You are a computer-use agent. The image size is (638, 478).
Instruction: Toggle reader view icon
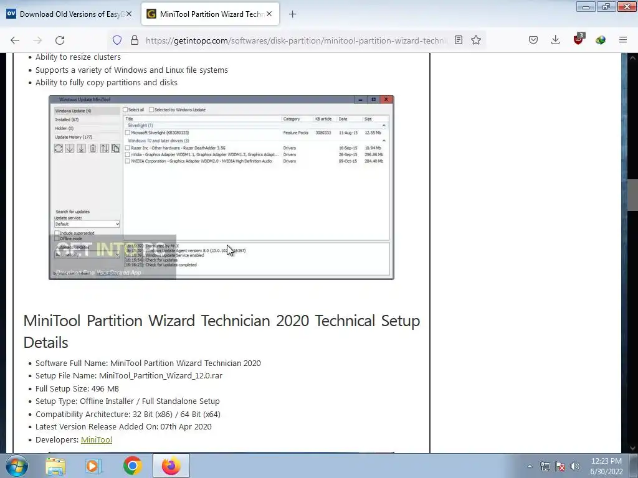[x=459, y=40]
